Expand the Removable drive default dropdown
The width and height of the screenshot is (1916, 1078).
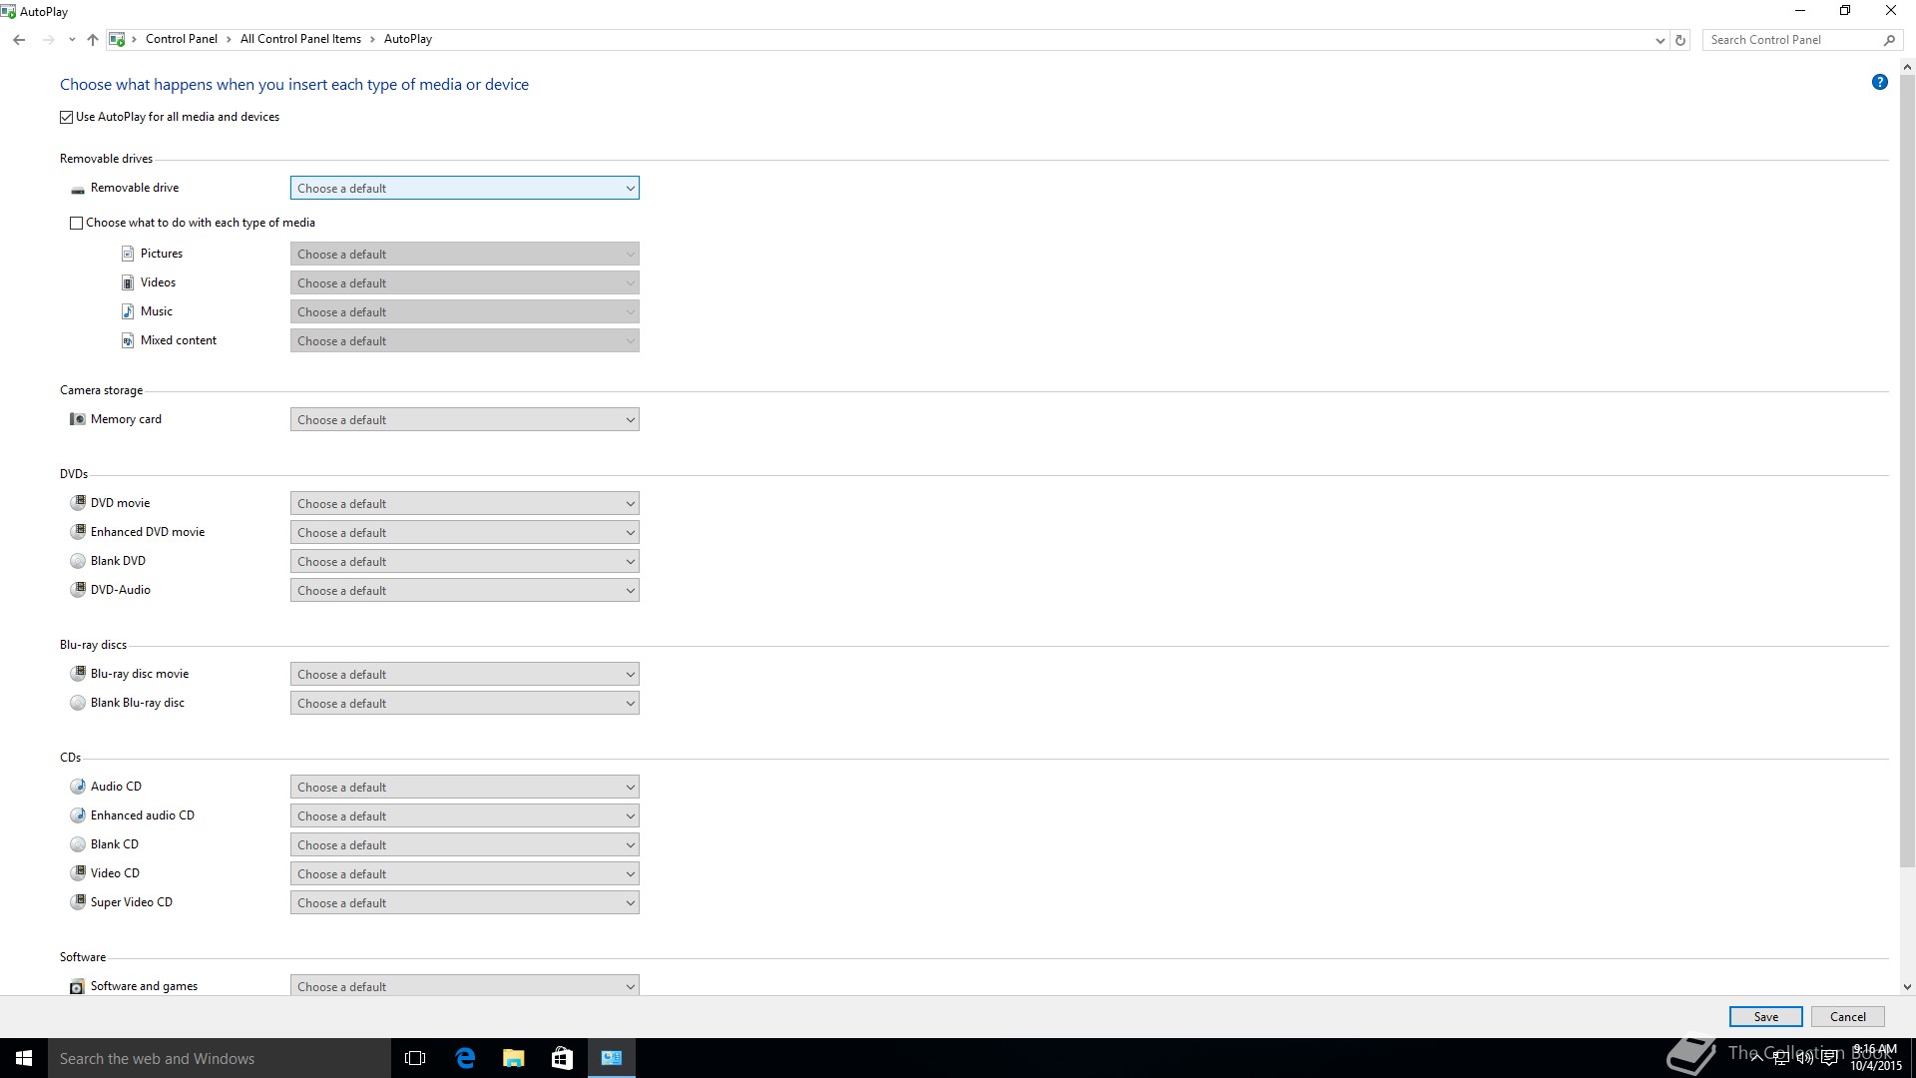click(x=464, y=189)
